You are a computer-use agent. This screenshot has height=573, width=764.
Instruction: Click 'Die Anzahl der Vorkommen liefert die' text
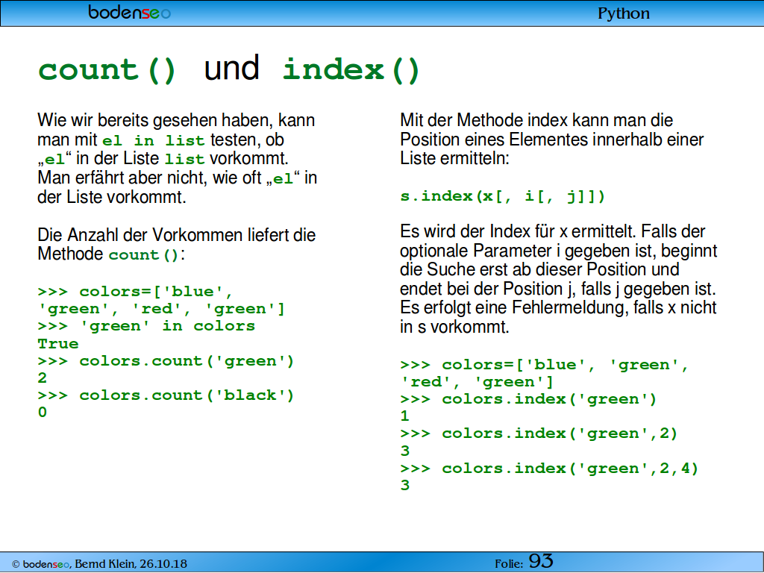click(176, 235)
